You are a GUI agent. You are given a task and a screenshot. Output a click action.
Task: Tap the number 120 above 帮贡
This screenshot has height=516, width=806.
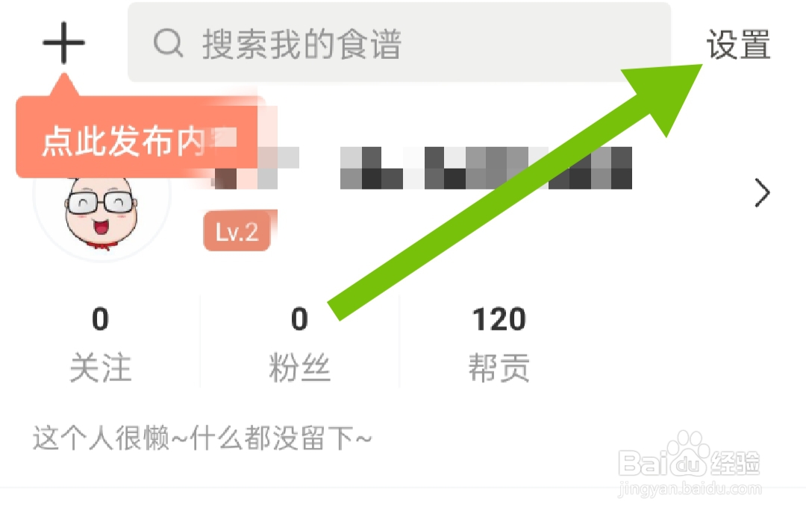click(x=499, y=319)
